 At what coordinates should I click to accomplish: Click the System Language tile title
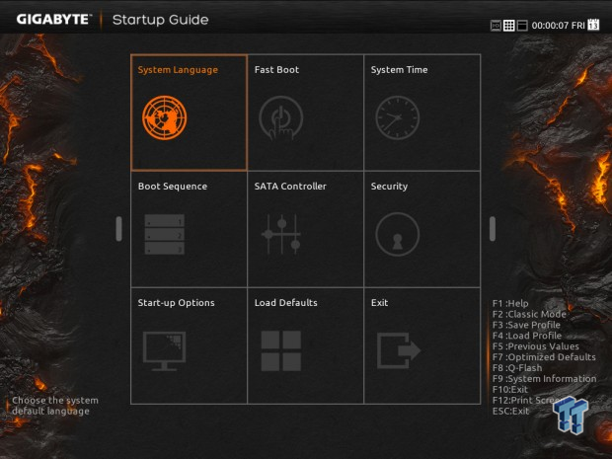click(x=178, y=70)
